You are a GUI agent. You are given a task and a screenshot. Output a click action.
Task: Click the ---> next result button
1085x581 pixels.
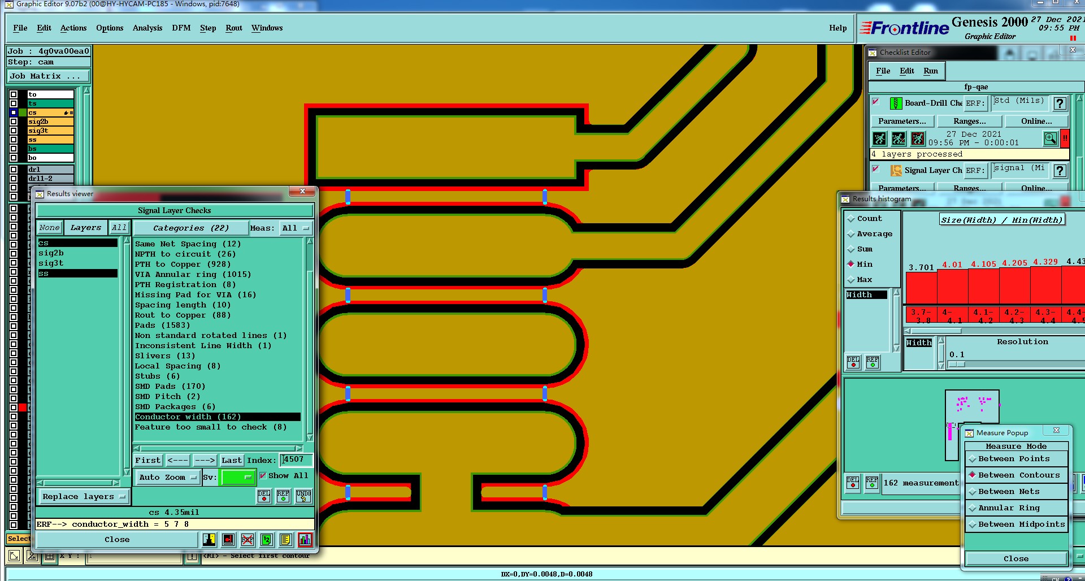[205, 461]
